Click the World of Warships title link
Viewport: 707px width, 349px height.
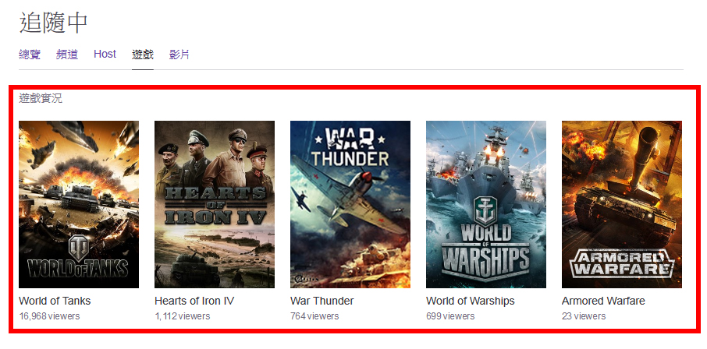(x=470, y=301)
